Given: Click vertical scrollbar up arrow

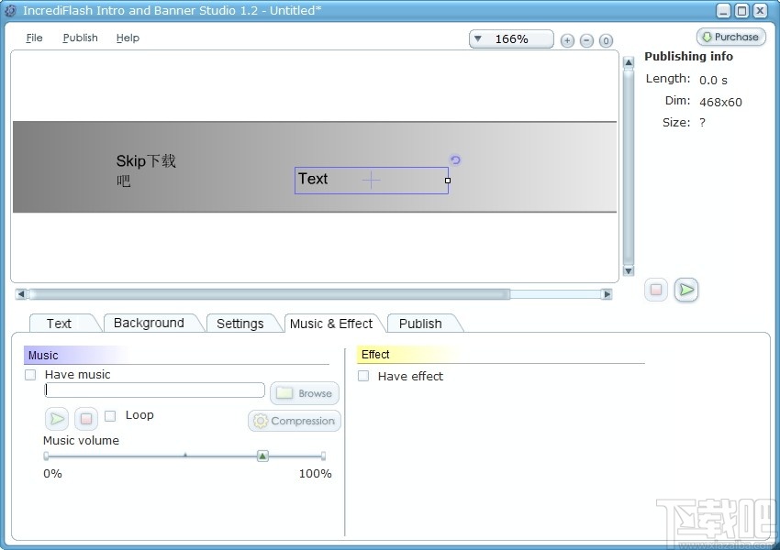Looking at the screenshot, I should (629, 62).
